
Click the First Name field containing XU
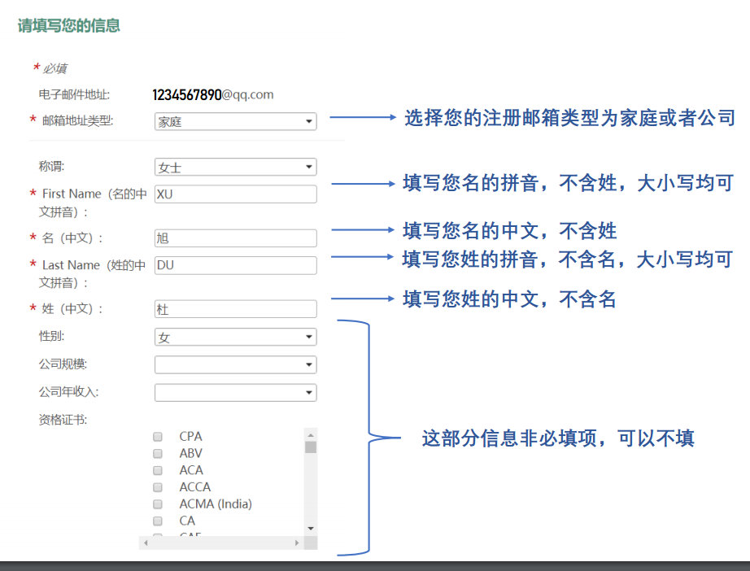click(235, 194)
